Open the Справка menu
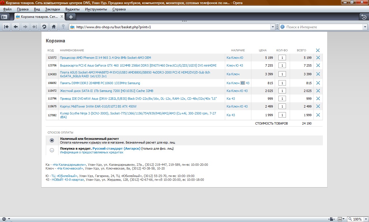This screenshot has height=222, width=369. [119, 9]
